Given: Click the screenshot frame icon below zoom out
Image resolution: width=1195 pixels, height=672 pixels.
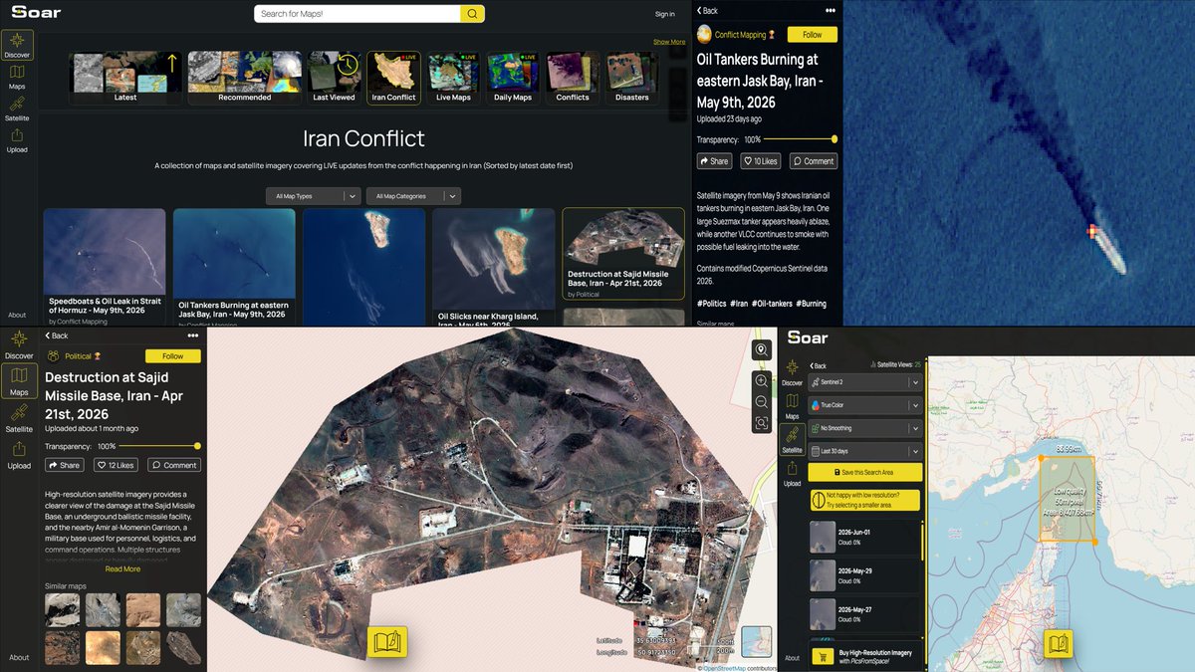Looking at the screenshot, I should tap(762, 423).
